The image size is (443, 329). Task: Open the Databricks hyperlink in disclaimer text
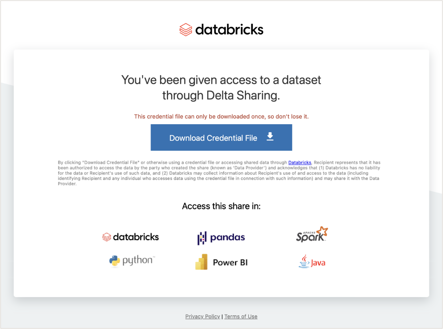pos(299,163)
